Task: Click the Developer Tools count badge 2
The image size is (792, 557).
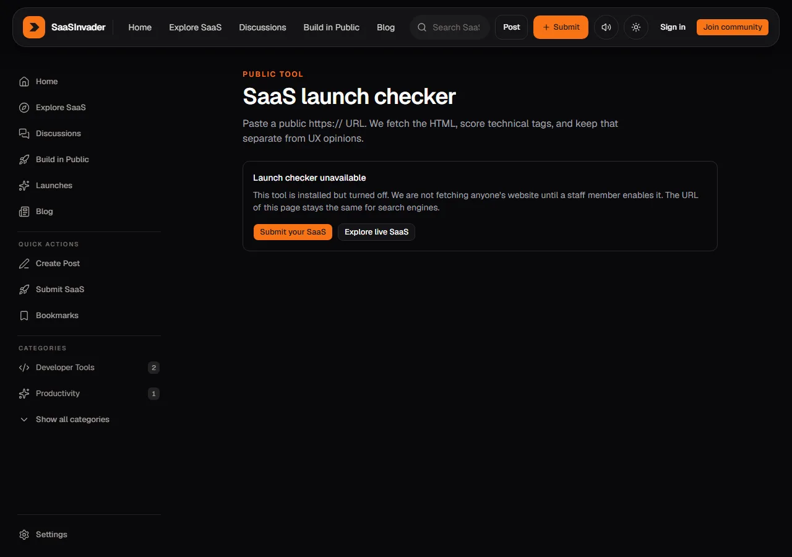Action: [154, 368]
